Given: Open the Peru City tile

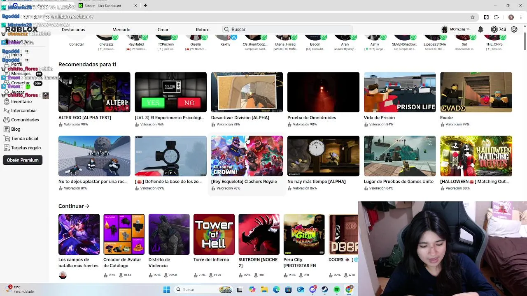Looking at the screenshot, I should pos(304,234).
